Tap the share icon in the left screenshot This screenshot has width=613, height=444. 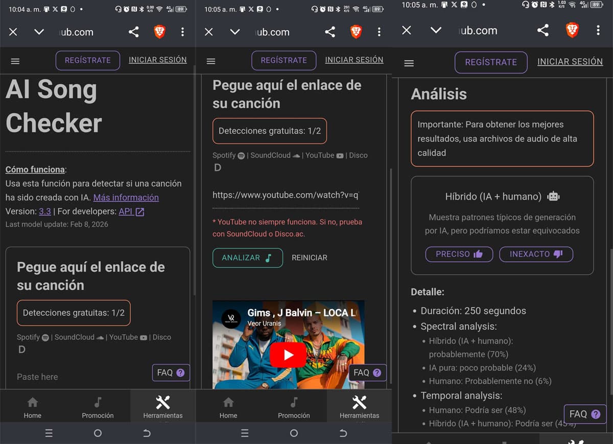coord(134,32)
